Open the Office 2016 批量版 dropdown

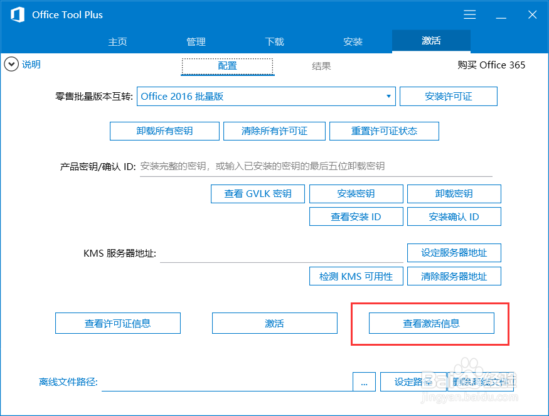pyautogui.click(x=266, y=96)
